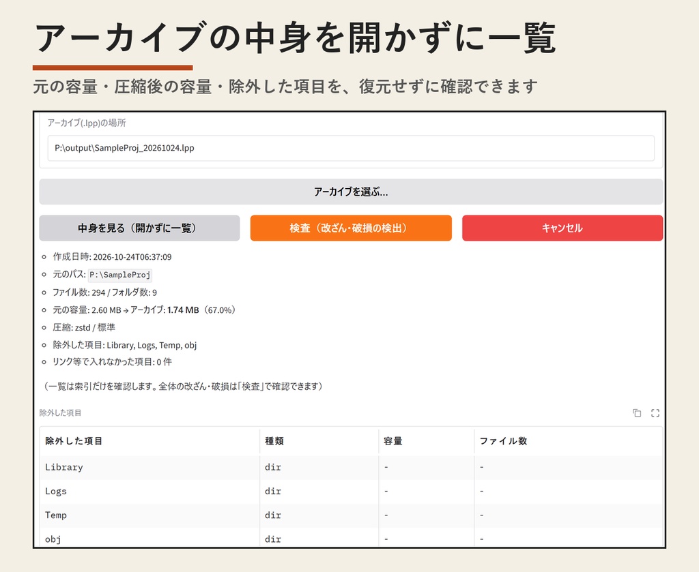699x572 pixels.
Task: Click the dir cell in Logs row
Action: (319, 492)
